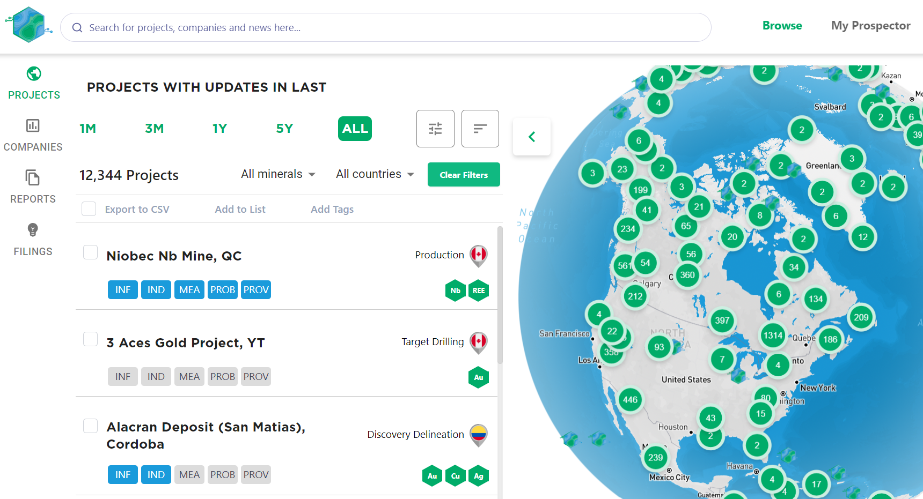Toggle PROB tag on Alacran Deposit

point(223,475)
